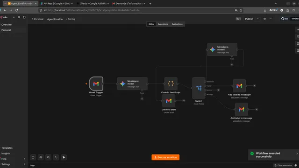Switch to the Executions tab
This screenshot has height=168, width=299.
tap(163, 24)
